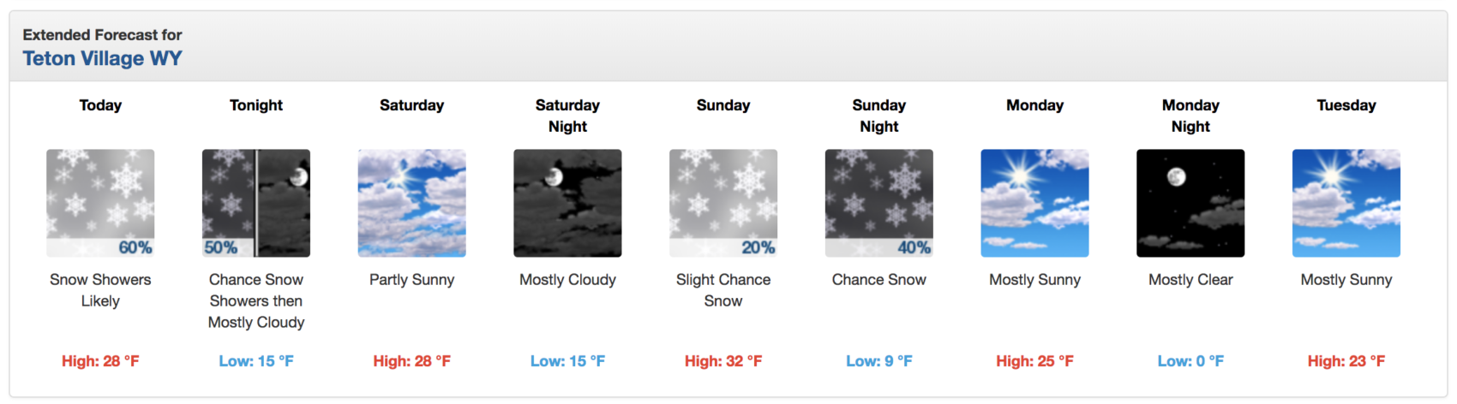Select the Today column label
This screenshot has width=1457, height=404.
tap(100, 105)
